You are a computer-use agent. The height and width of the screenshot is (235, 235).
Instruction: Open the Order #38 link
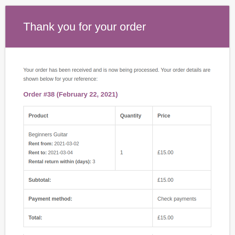pos(70,94)
